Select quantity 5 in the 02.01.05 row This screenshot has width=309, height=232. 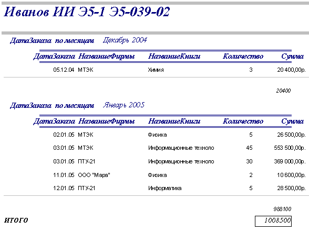point(251,135)
